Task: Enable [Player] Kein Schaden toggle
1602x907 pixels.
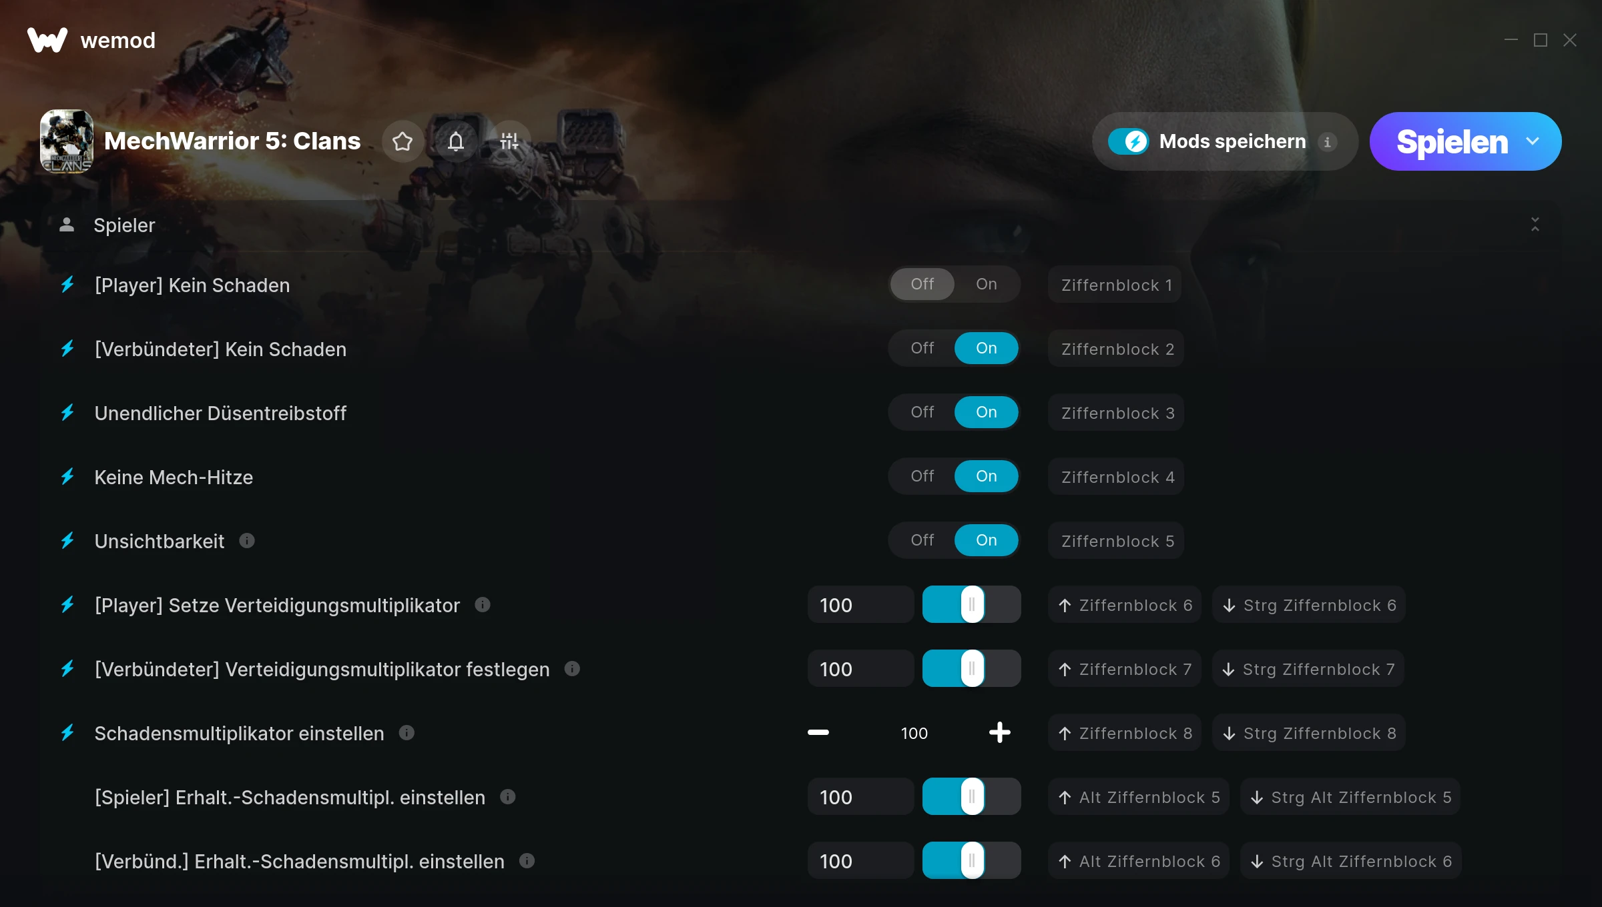Action: pyautogui.click(x=986, y=284)
